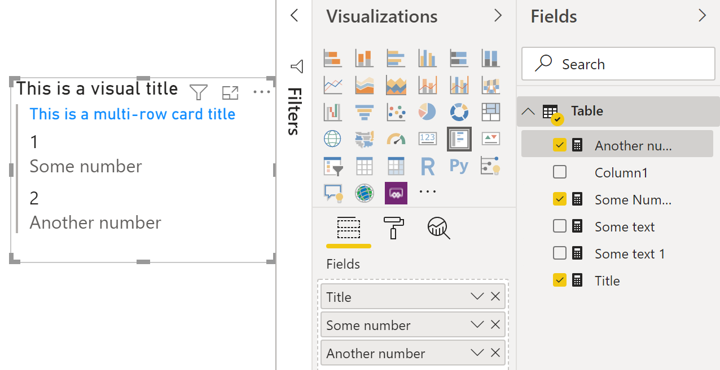Click the visual's filter funnel icon

tap(199, 92)
